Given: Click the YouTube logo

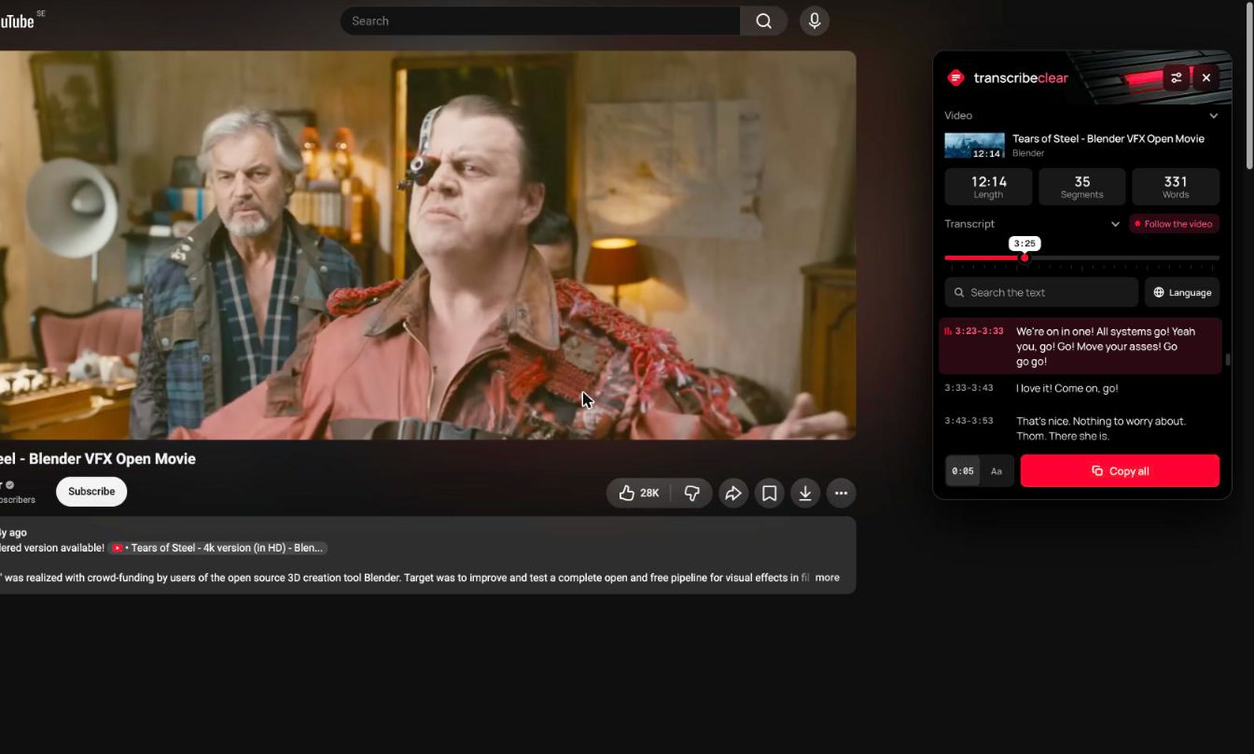Looking at the screenshot, I should click(x=17, y=21).
